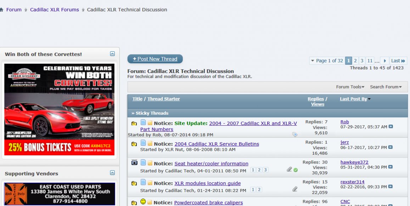Viewport: 410px width, 206px height.
Task: Open the Corvette Dream Giveaway ad banner
Action: [x=59, y=109]
